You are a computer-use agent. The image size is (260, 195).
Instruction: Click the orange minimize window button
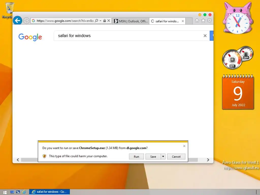pos(200,15)
